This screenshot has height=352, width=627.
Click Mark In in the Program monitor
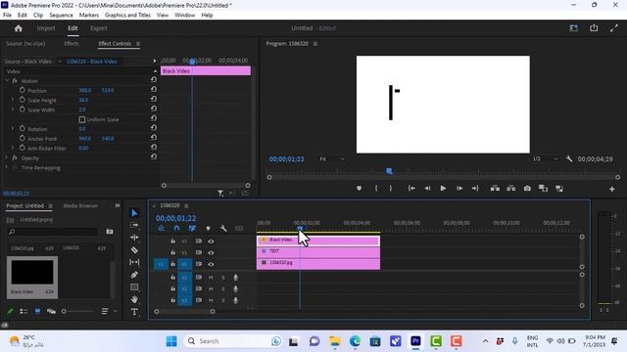point(376,189)
